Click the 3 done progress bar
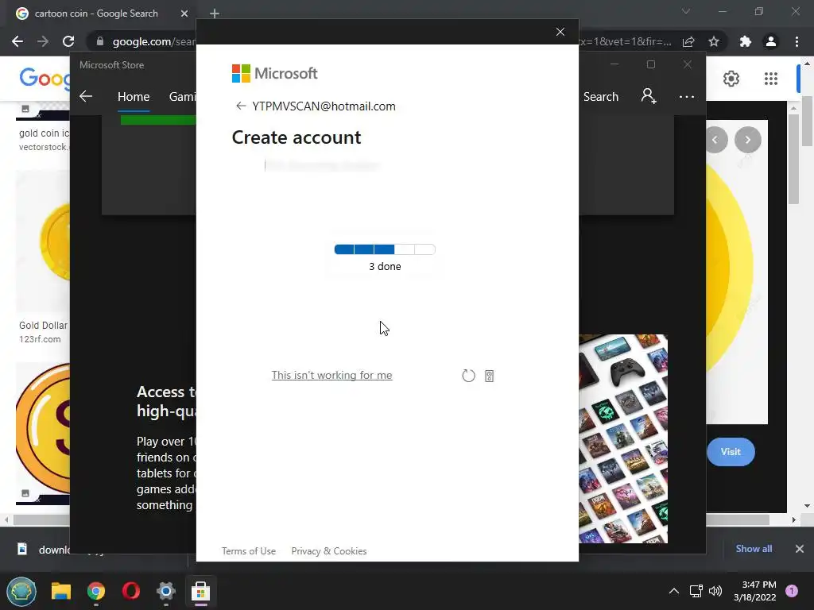 385,249
